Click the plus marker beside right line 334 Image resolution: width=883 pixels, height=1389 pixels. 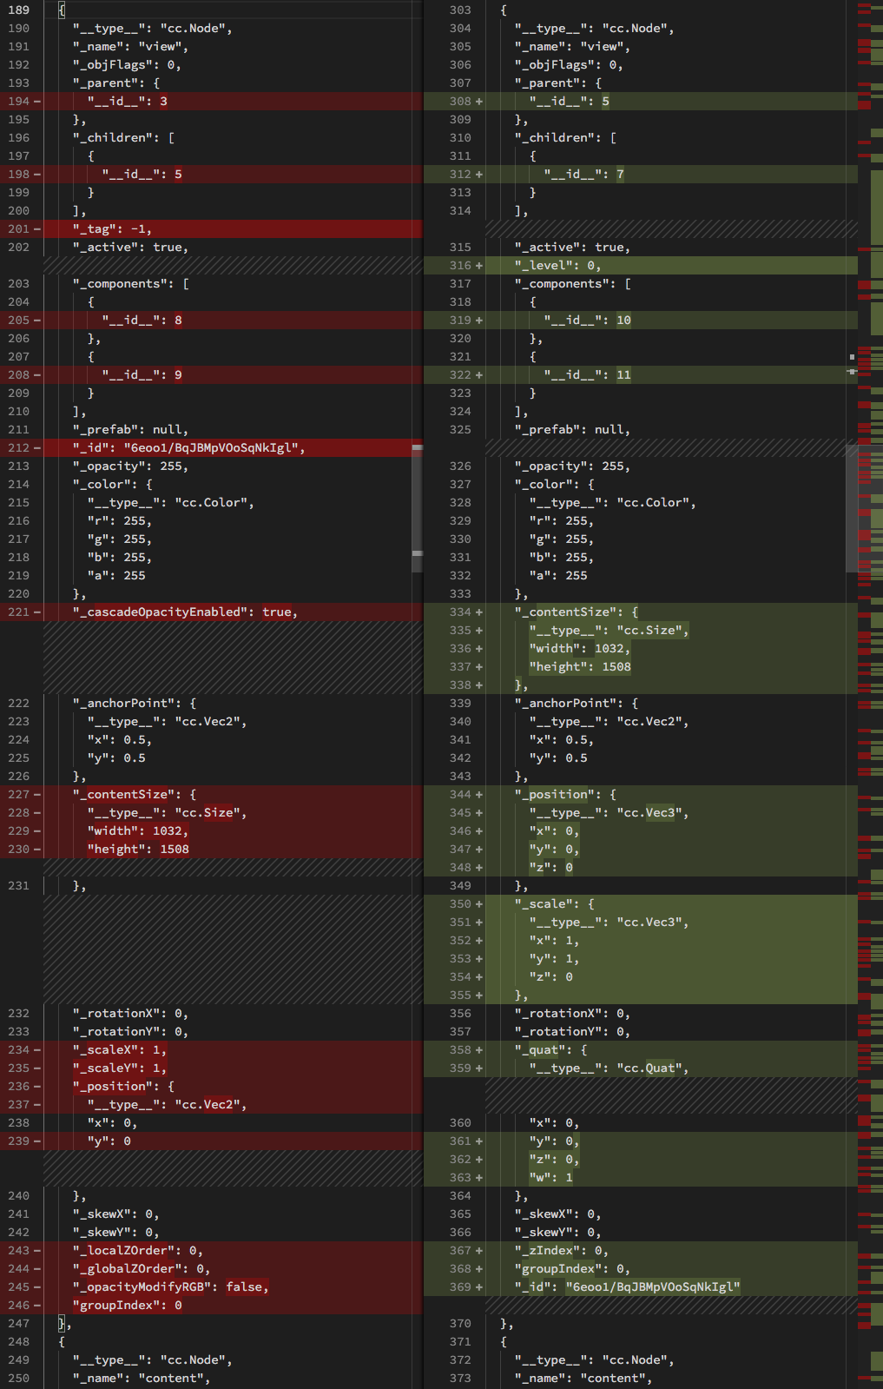[x=479, y=612]
